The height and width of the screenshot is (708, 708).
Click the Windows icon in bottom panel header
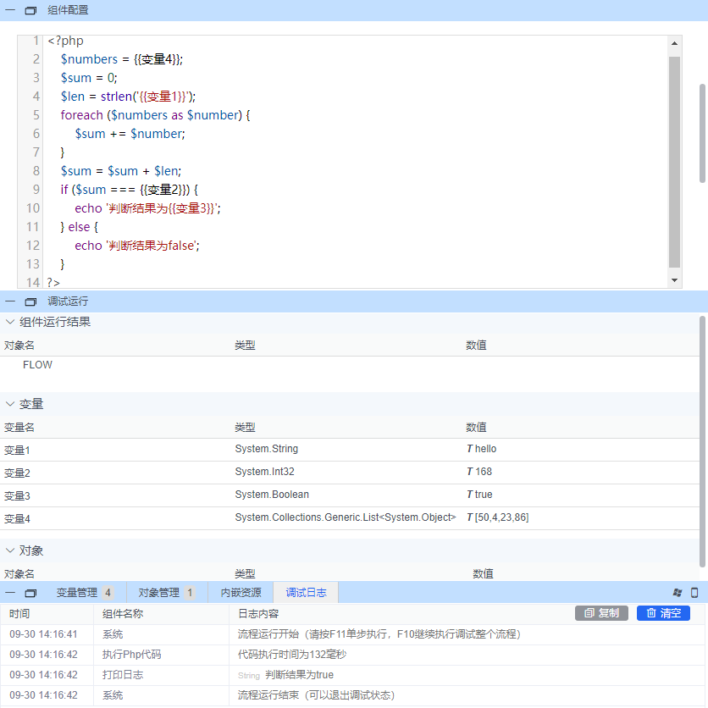click(677, 593)
